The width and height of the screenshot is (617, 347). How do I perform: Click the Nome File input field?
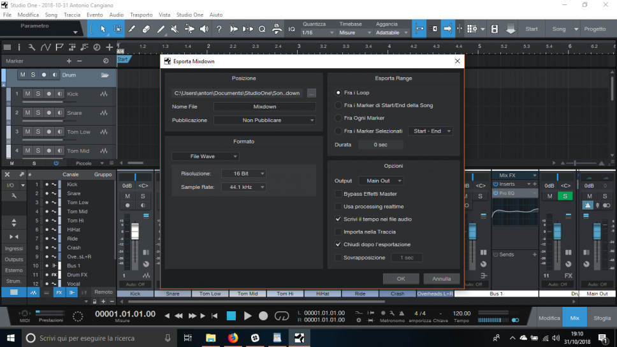tap(265, 107)
